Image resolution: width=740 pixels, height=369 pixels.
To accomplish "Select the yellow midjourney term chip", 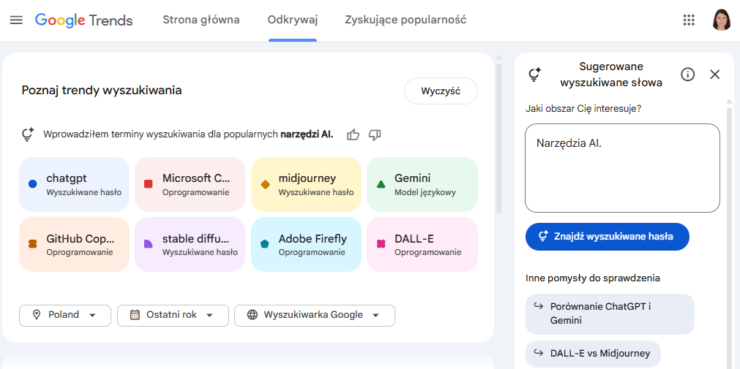I will [306, 184].
